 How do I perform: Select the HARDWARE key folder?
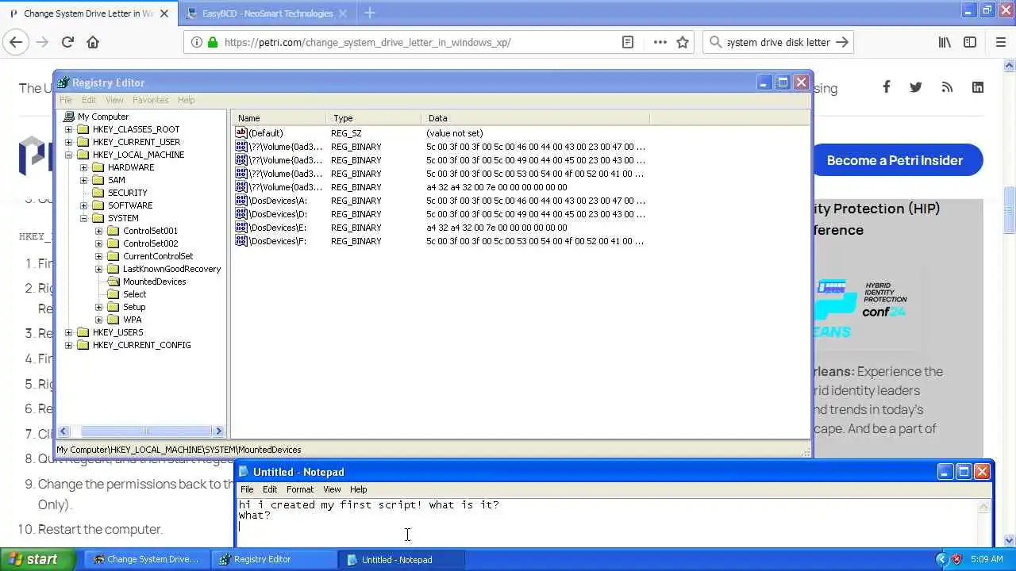pyautogui.click(x=131, y=167)
